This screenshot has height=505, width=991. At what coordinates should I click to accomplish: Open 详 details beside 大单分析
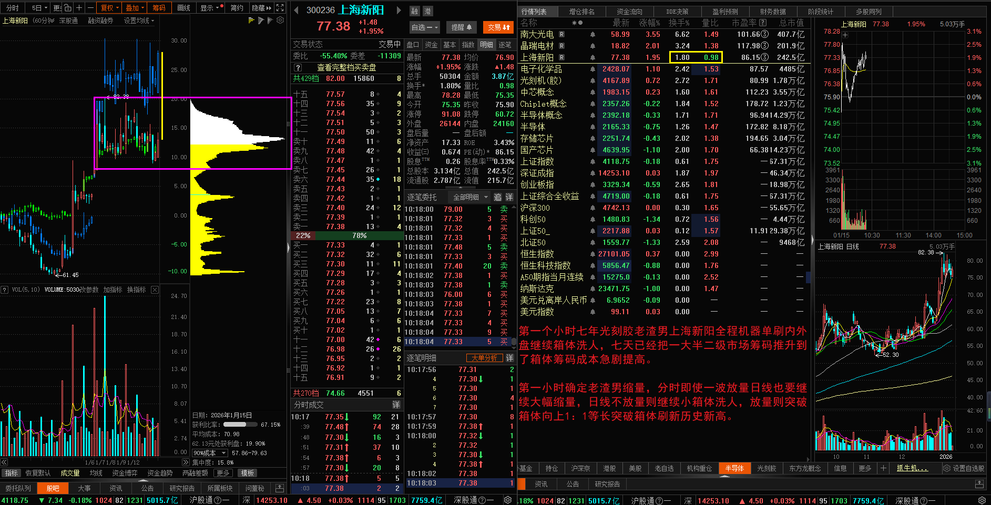tap(509, 358)
